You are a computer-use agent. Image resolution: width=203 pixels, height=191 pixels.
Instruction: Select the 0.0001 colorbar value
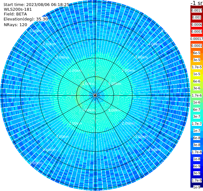(x=197, y=46)
